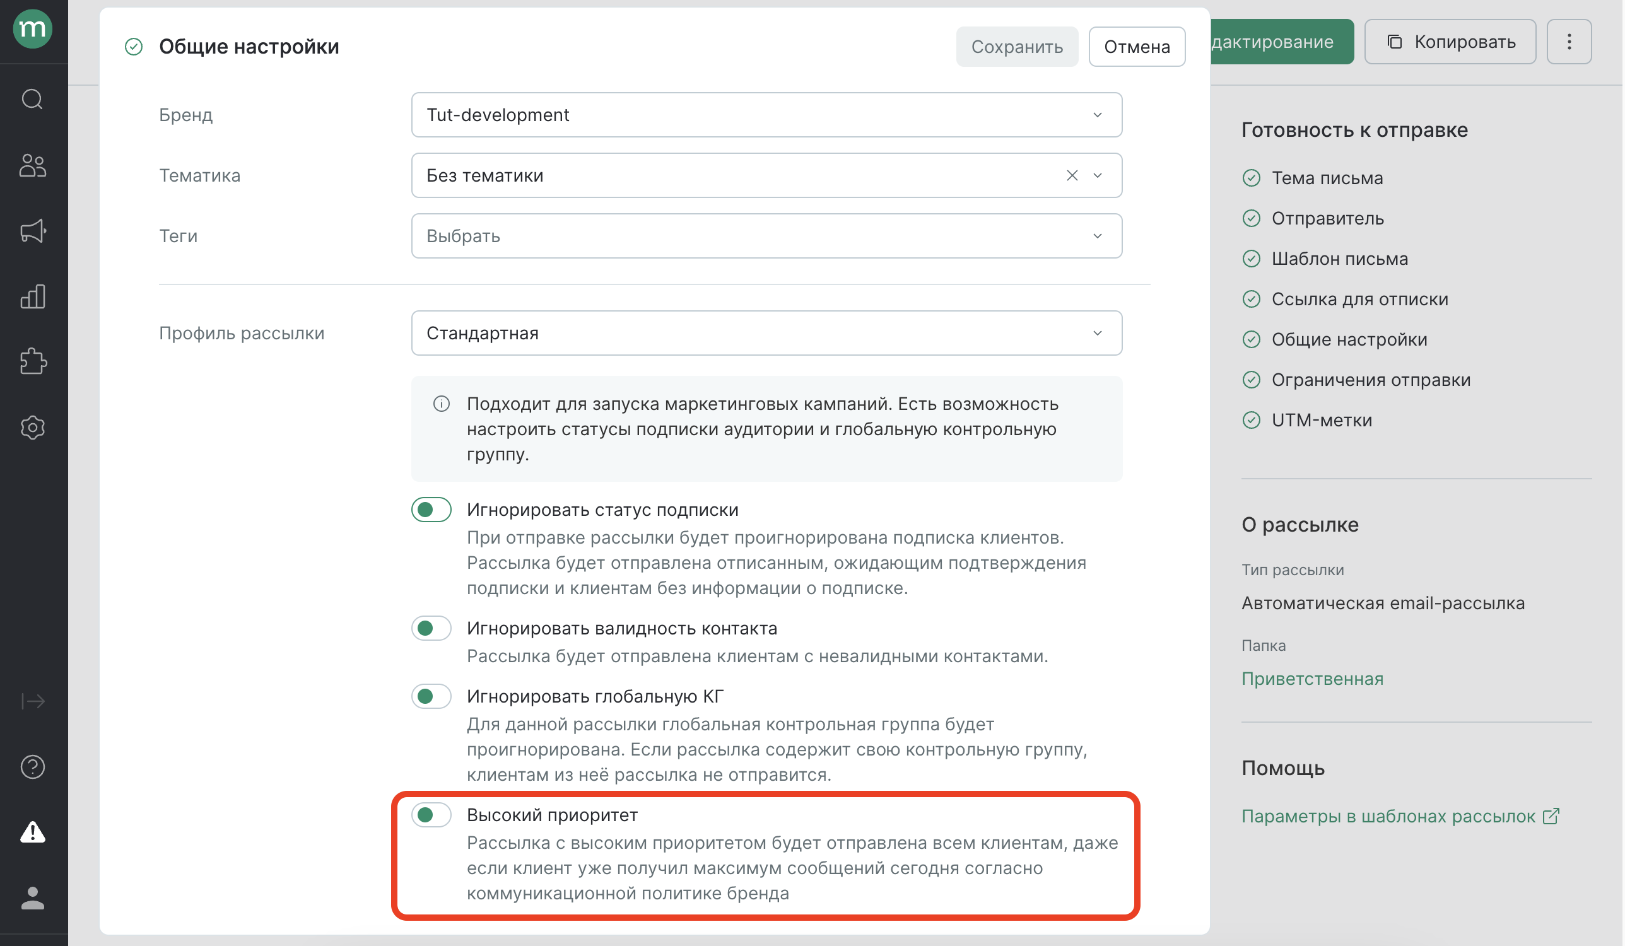Viewport: 1625px width, 946px height.
Task: Click the Высокий приоритет label text
Action: (x=553, y=815)
